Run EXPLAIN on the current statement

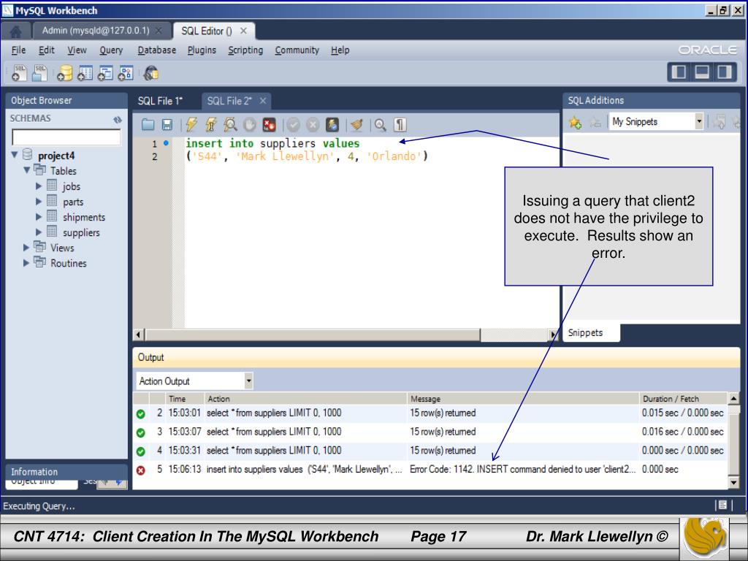[230, 124]
